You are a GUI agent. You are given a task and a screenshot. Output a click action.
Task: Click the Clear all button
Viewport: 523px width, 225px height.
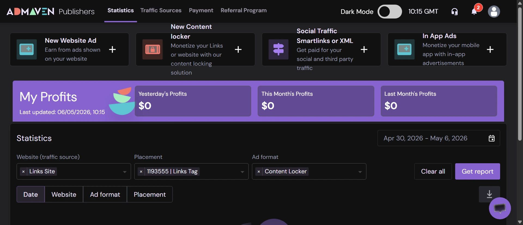click(433, 171)
